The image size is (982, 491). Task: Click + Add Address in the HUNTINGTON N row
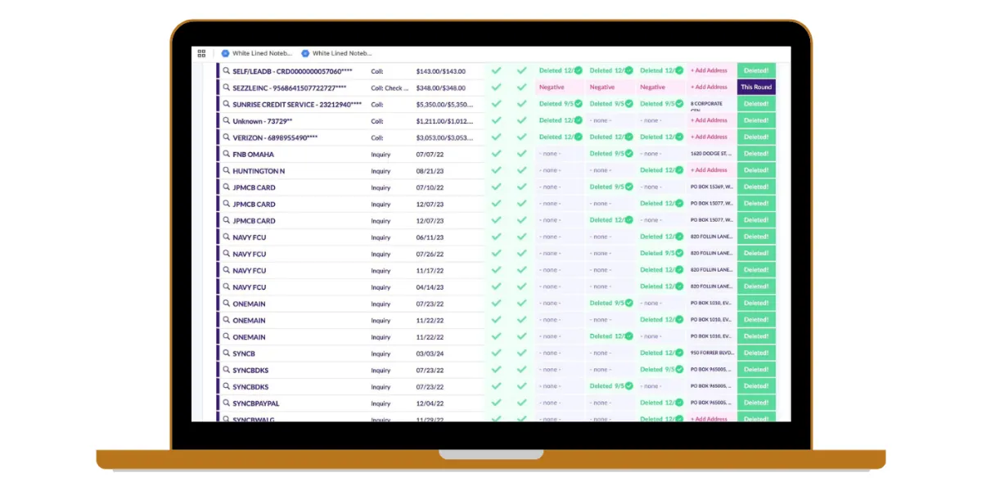pos(709,170)
